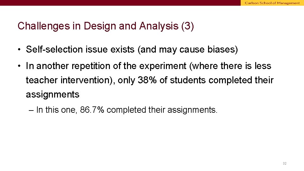Click the word "experiment" in second bullet
This screenshot has width=304, height=171.
click(163, 66)
